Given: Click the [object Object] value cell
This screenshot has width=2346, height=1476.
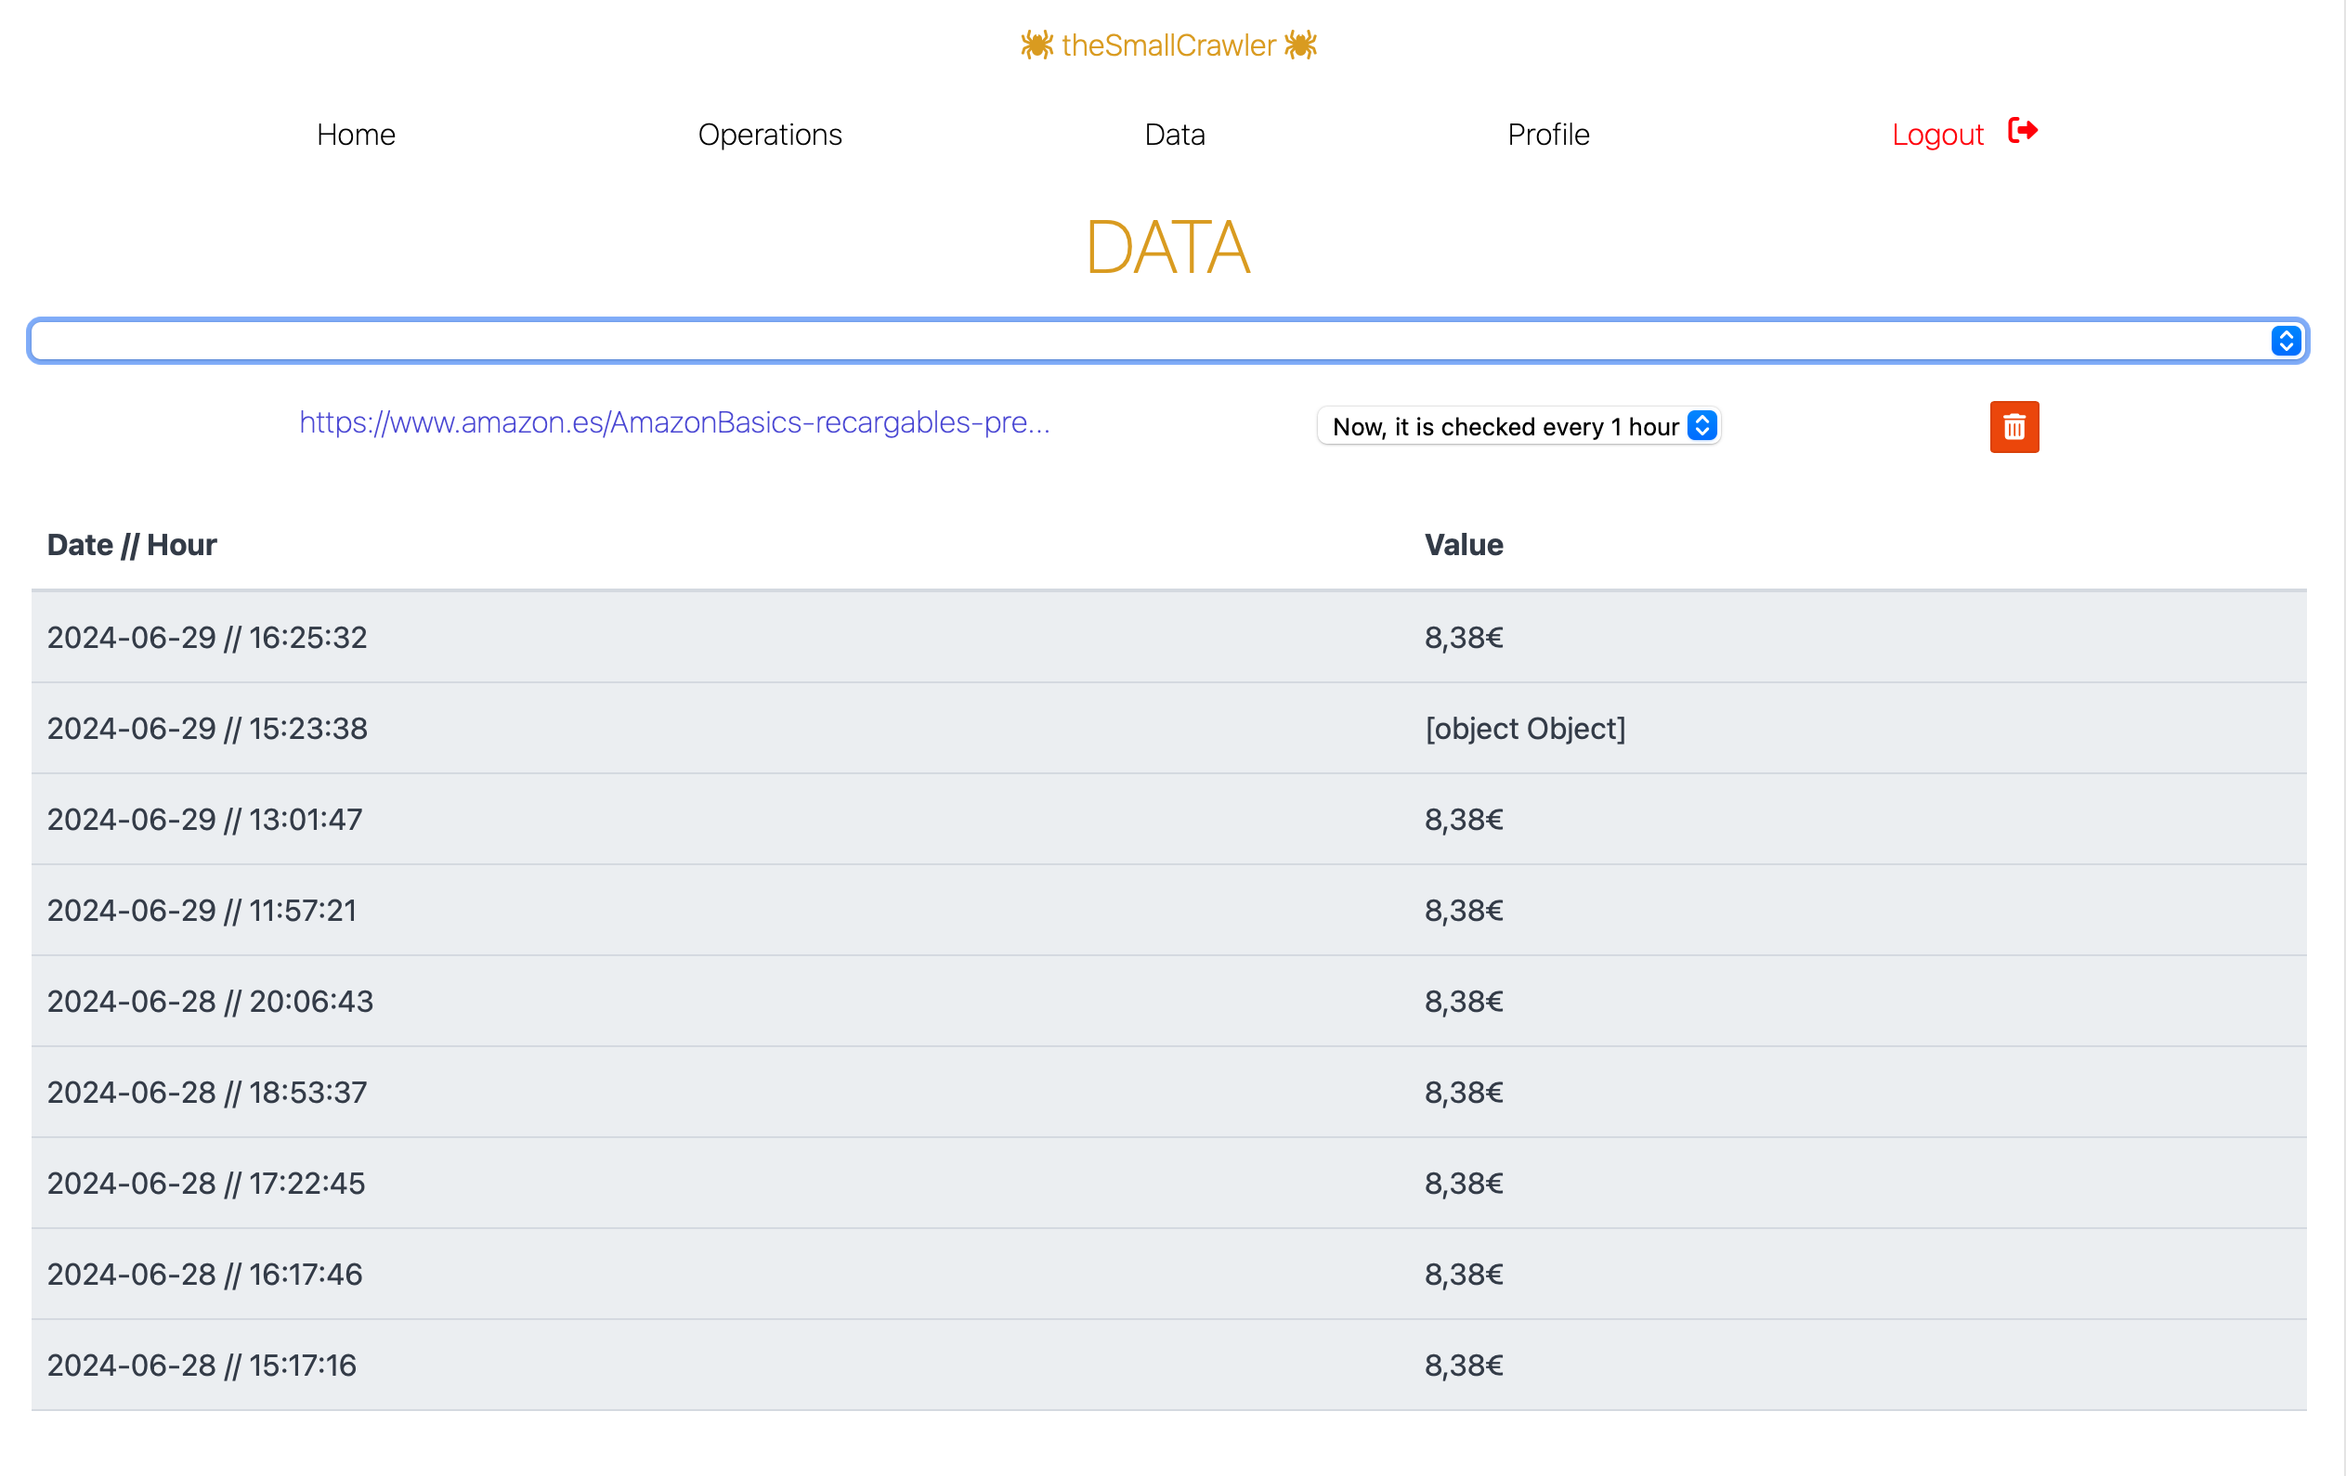Looking at the screenshot, I should tap(1525, 729).
